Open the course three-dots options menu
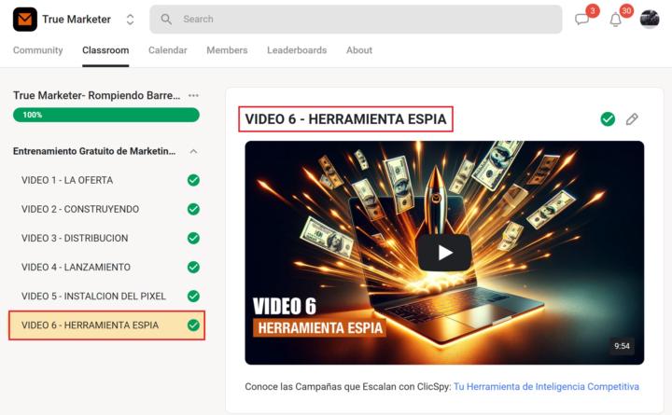 tap(194, 95)
